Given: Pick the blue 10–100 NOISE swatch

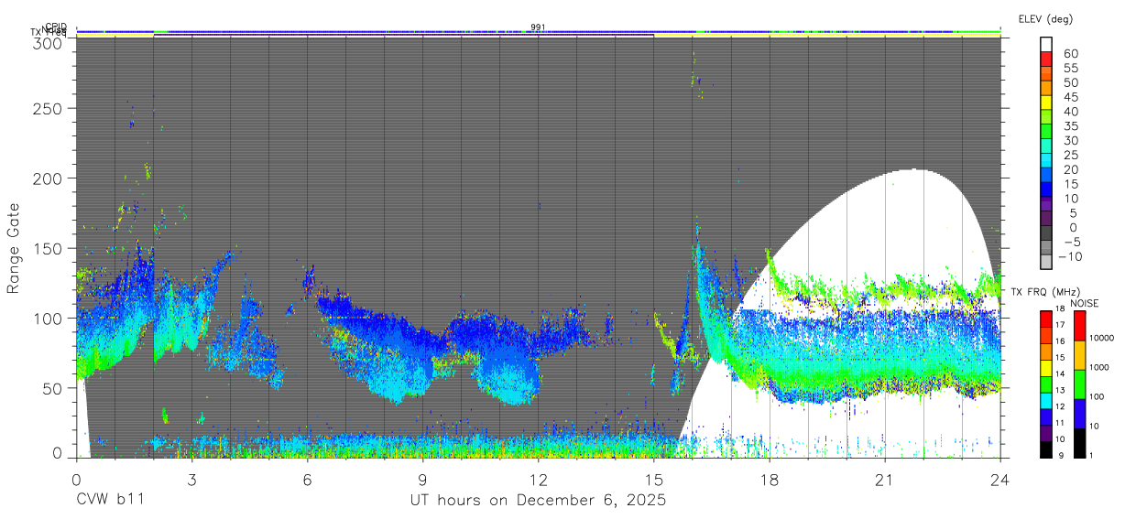Looking at the screenshot, I should coord(1081,412).
